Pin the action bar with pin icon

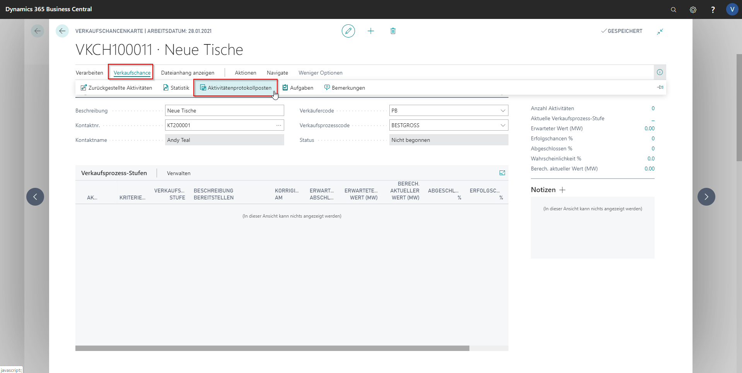tap(660, 87)
